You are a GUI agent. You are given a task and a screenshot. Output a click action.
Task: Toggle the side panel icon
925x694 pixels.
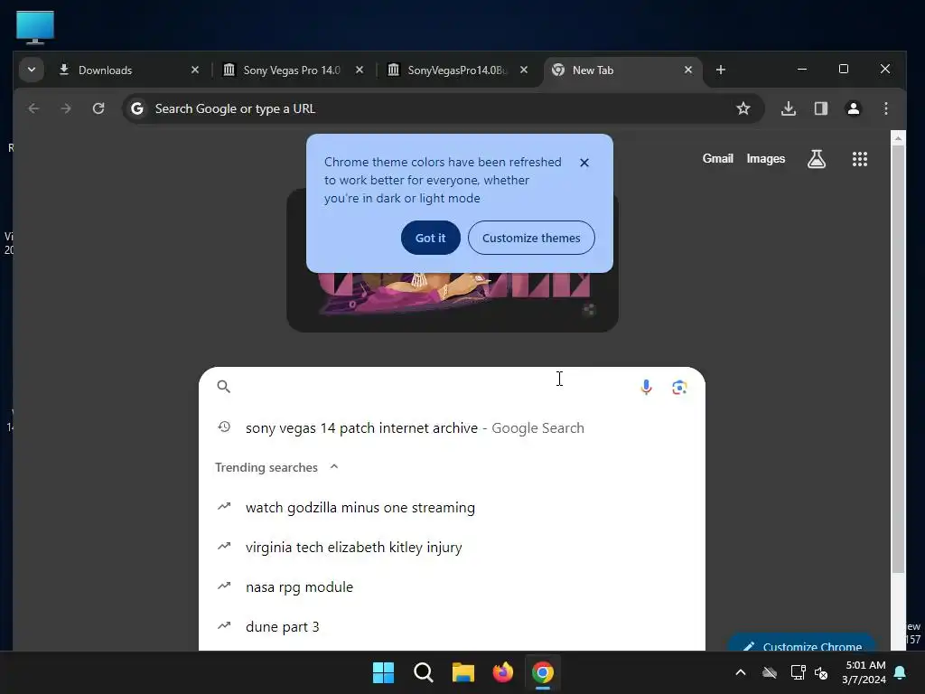820,108
